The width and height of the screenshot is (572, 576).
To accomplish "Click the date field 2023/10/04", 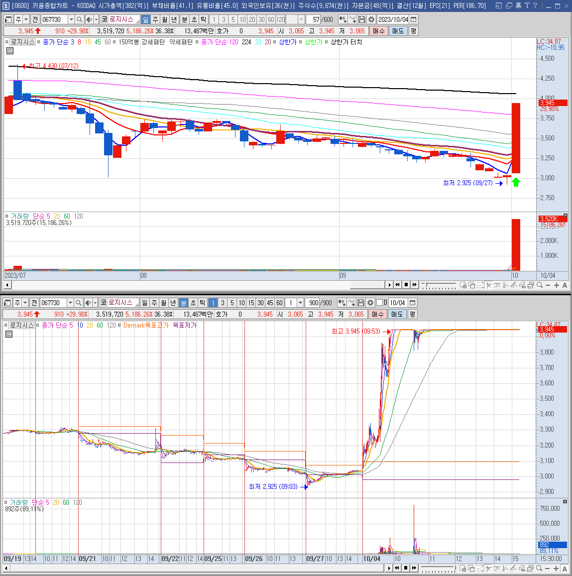I will [393, 19].
